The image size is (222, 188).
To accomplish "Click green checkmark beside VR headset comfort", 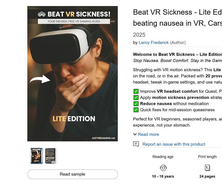I will pos(136,91).
